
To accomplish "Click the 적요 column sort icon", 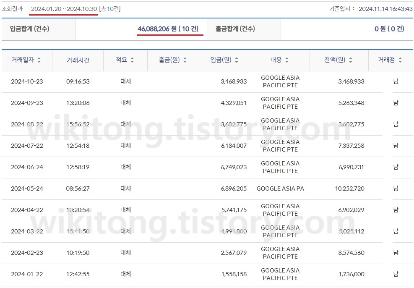I will click(x=132, y=60).
